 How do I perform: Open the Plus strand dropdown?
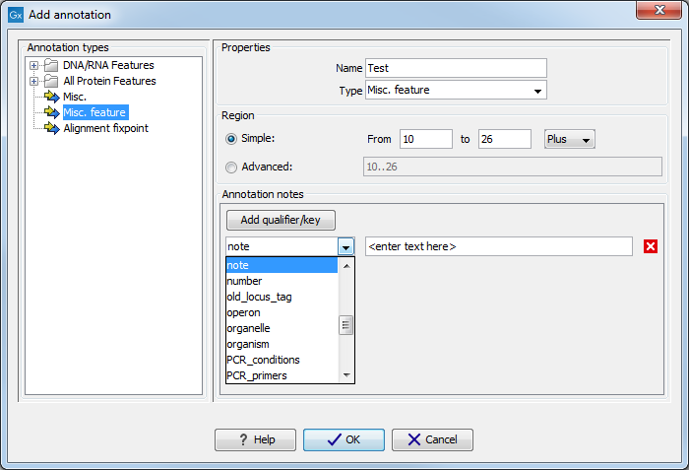570,140
